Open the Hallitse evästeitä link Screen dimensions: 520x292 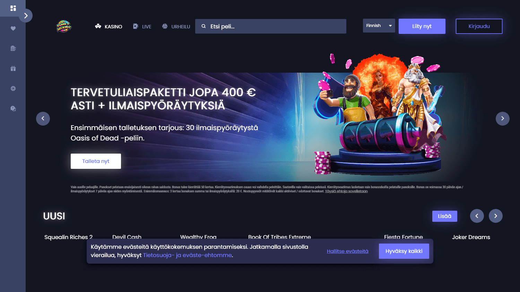point(347,251)
